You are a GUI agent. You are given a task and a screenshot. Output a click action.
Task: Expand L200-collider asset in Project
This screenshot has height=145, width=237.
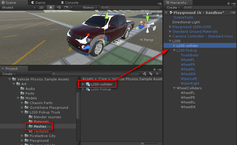pyautogui.click(x=83, y=84)
